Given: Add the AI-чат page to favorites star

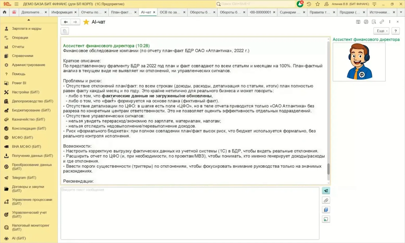Looking at the screenshot, I should 86,22.
